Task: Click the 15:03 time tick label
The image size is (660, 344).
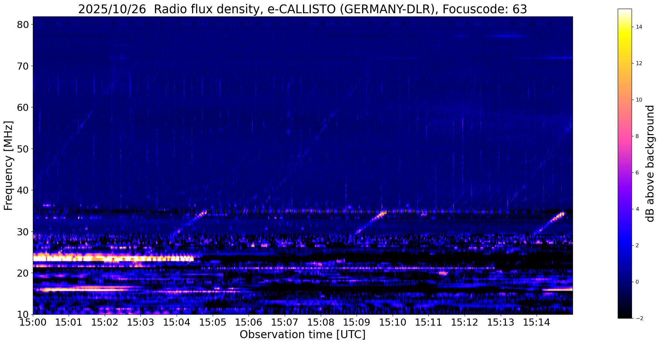Action: point(141,322)
